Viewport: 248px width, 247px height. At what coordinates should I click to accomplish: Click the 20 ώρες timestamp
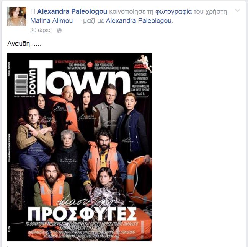[x=41, y=30]
